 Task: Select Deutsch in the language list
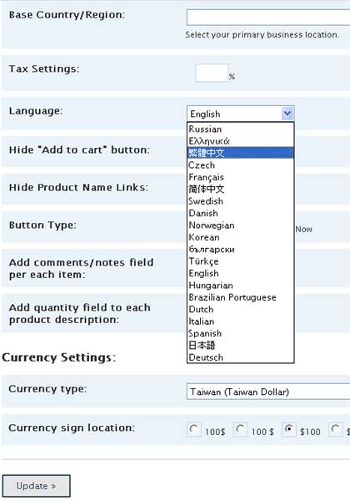[x=240, y=357]
